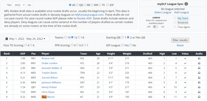Select 14 teams radio option
207x101 pixels.
click(79, 37)
